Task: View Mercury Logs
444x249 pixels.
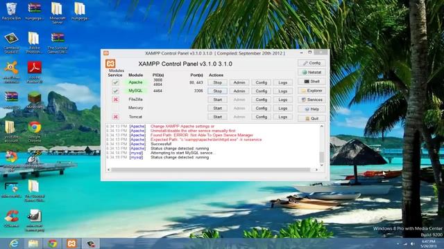Action: coord(282,108)
